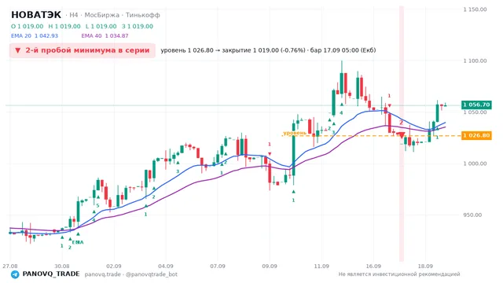Viewport: 503px width, 283px height.
Task: Click the НОВАТЭК ticker title
Action: (36, 15)
